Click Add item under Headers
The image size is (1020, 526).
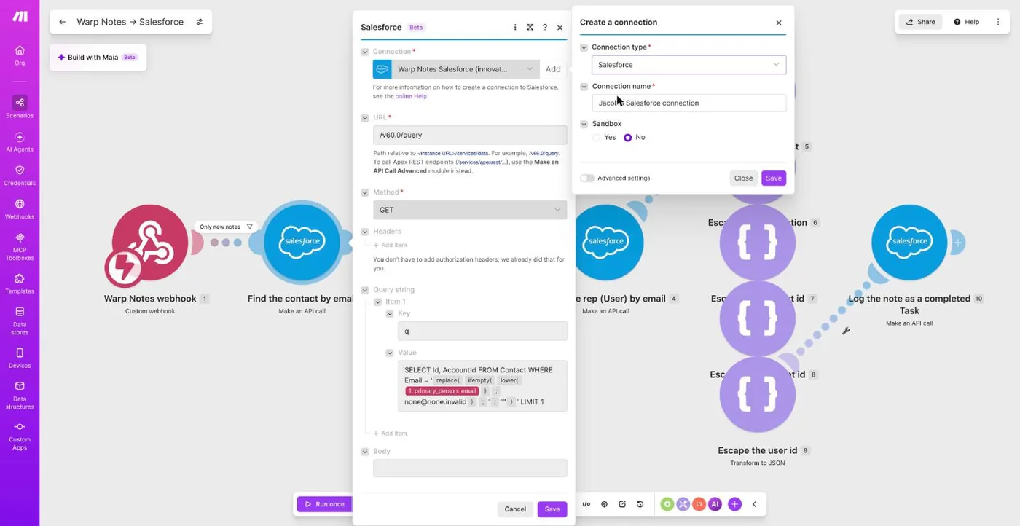click(390, 245)
